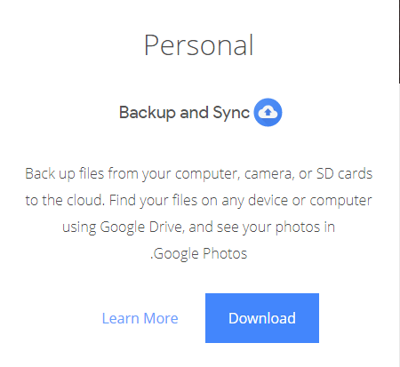Click the word 'camera' in the description

click(269, 174)
